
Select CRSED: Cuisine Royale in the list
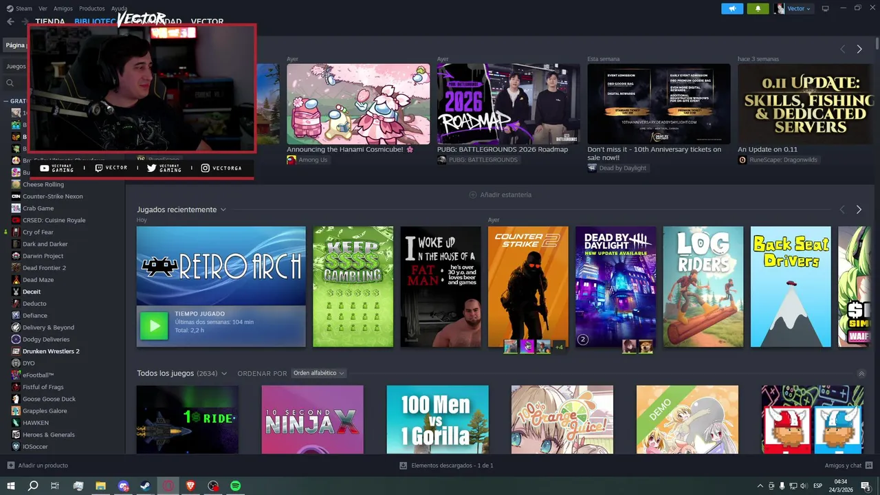click(54, 220)
